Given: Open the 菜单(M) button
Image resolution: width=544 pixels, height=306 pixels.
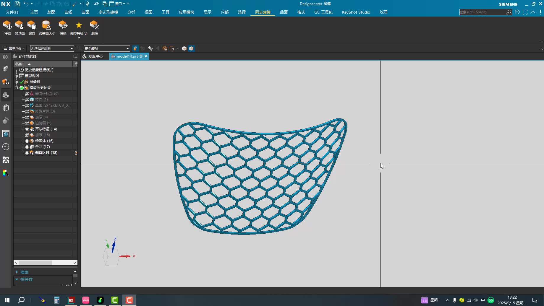Looking at the screenshot, I should coord(14,48).
